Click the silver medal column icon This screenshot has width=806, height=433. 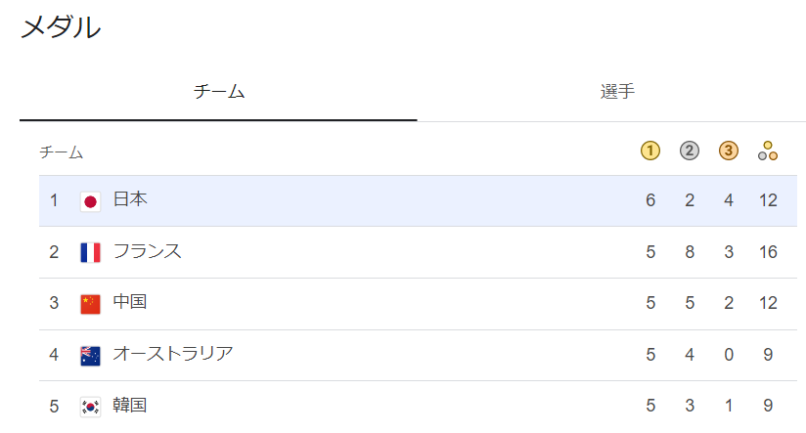tap(690, 151)
